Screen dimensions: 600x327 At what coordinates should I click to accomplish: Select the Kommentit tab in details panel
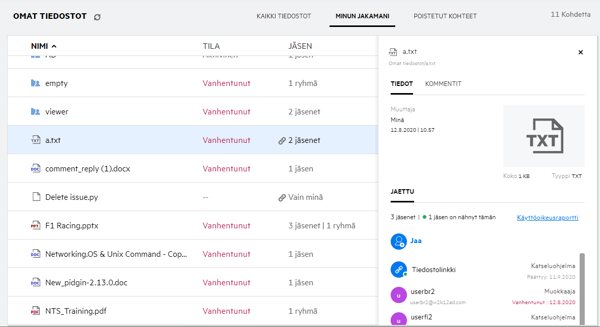tap(443, 84)
